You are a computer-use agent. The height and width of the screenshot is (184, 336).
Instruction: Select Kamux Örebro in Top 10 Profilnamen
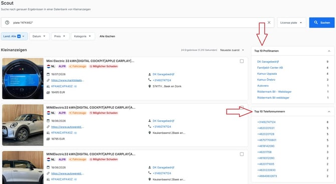pos(266,80)
